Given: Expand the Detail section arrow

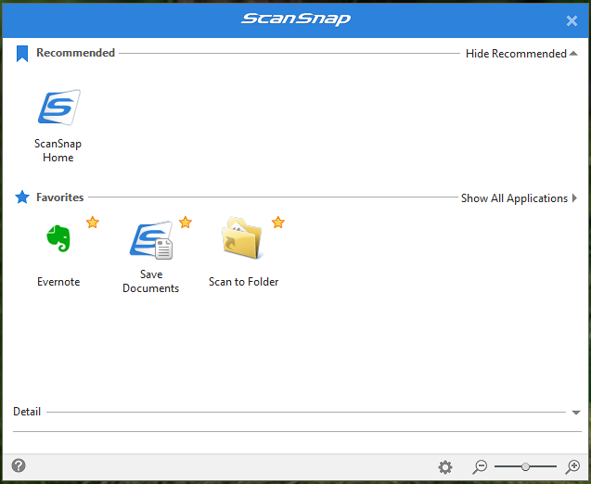Looking at the screenshot, I should click(576, 413).
